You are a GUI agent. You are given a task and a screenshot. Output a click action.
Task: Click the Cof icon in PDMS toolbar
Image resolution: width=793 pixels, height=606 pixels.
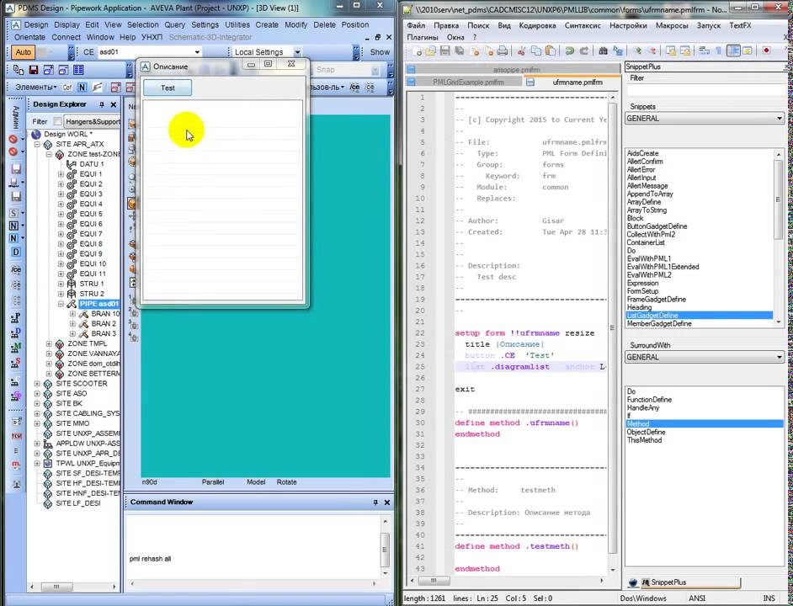tap(67, 88)
